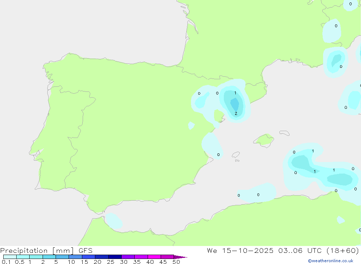Viewport: 361px width, 264px height.
Task: Click the 15–20 mm legend color swatch
Action: (x=89, y=257)
